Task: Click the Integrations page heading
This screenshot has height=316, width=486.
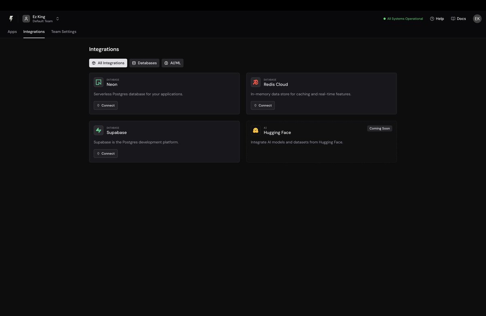Action: click(x=104, y=49)
